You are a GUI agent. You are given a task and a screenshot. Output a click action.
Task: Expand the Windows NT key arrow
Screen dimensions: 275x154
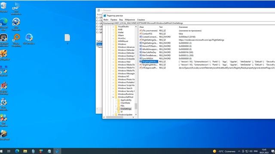pos(113,77)
